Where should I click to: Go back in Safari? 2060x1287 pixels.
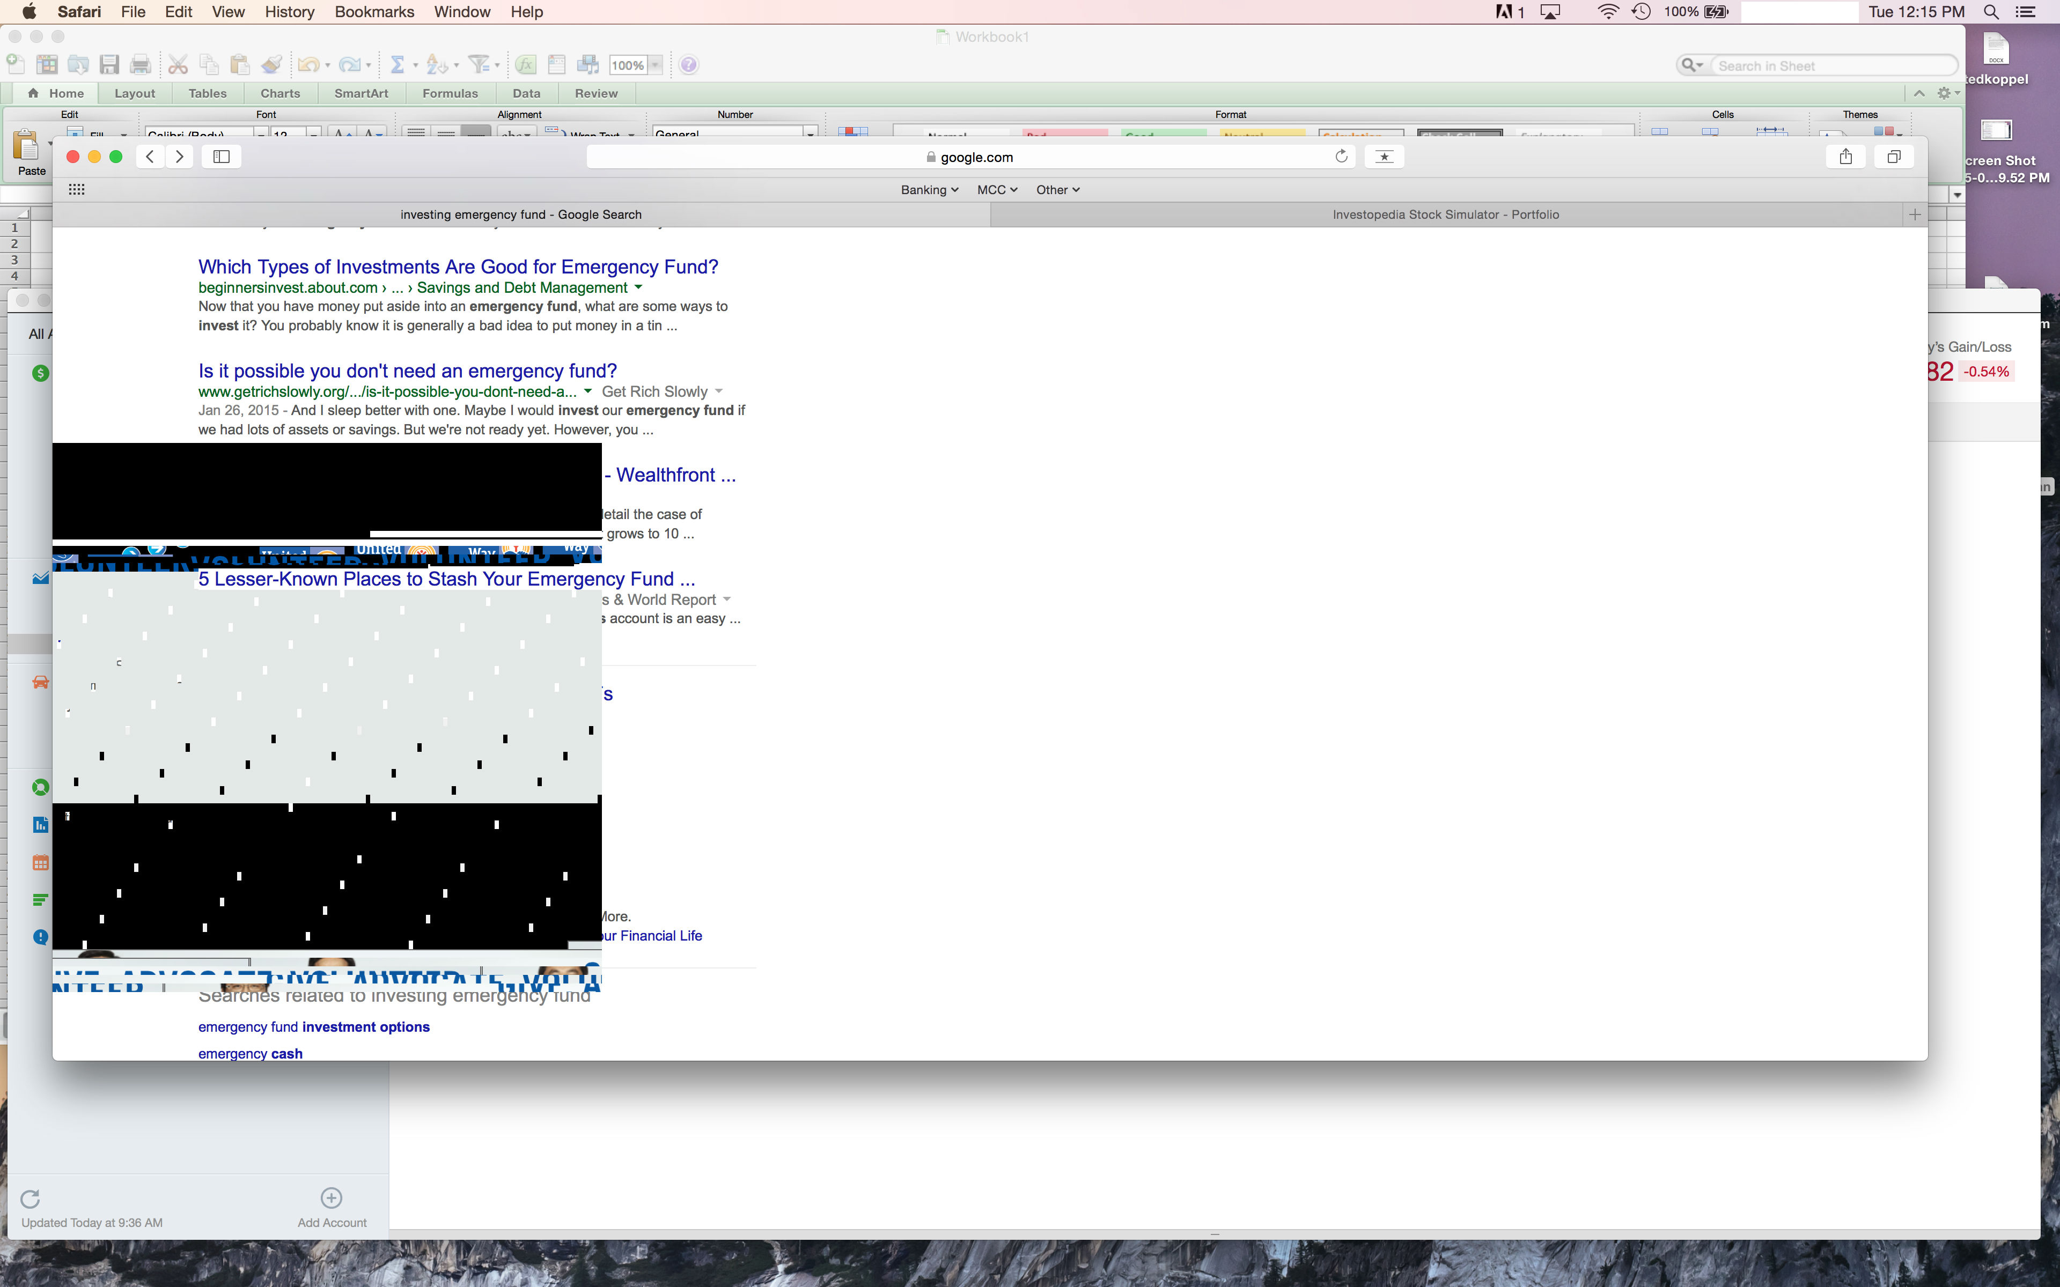pyautogui.click(x=150, y=157)
